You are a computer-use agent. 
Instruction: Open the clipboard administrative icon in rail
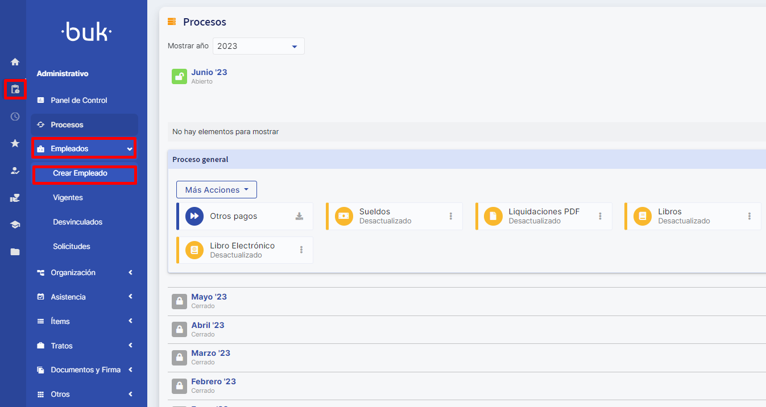coord(15,89)
